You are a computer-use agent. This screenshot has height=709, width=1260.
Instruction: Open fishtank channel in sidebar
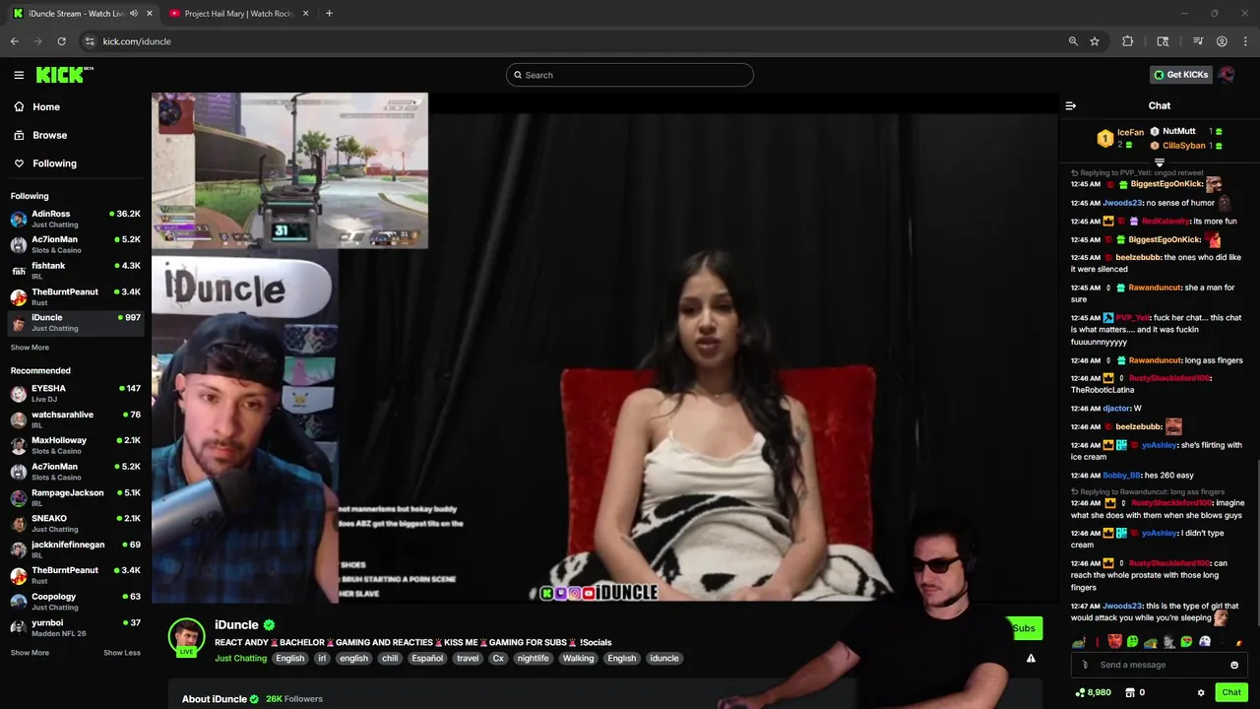click(75, 271)
